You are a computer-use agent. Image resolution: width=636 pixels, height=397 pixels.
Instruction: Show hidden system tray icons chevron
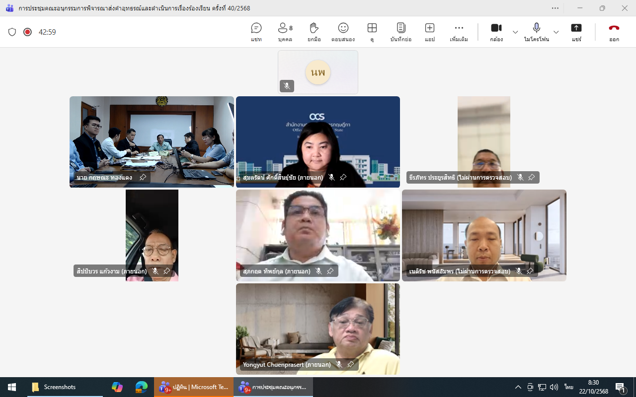point(518,387)
